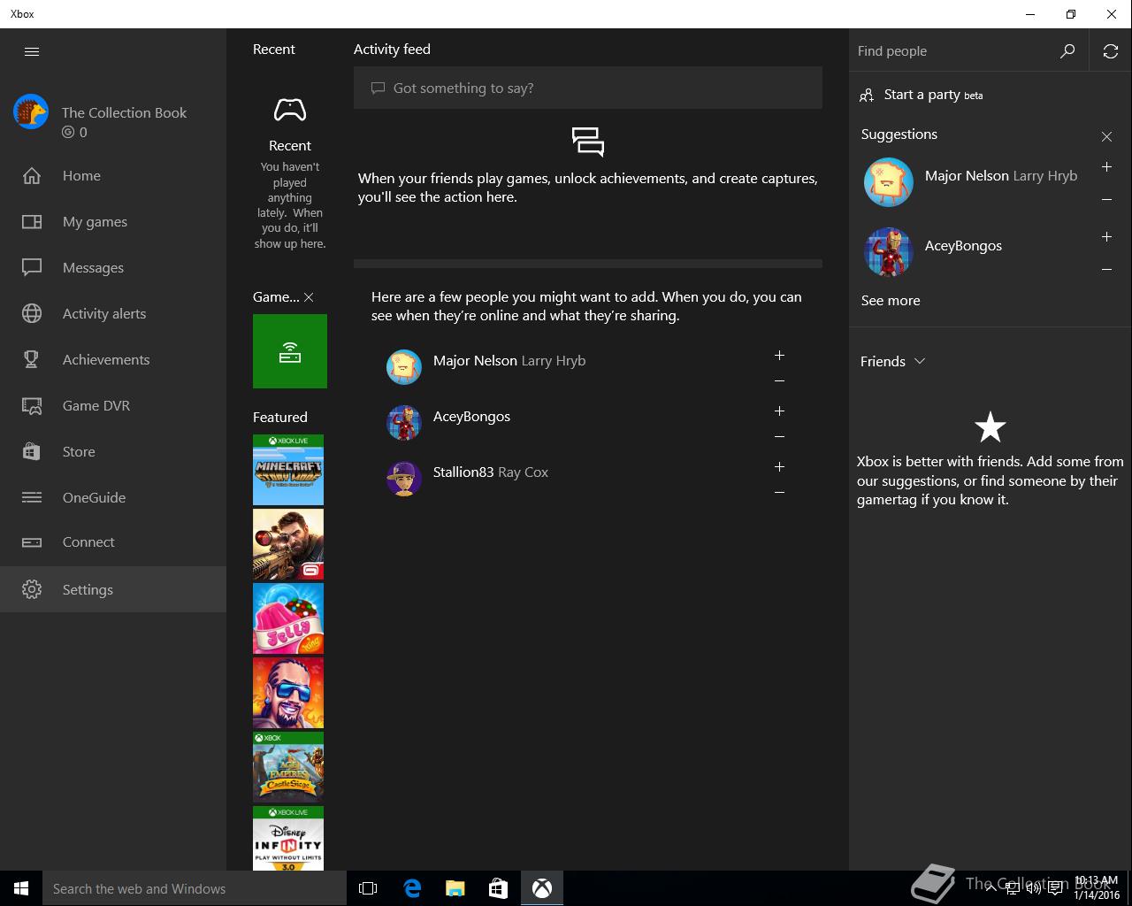Add Major Nelson in Suggestions panel
The image size is (1132, 906).
pos(1106,166)
